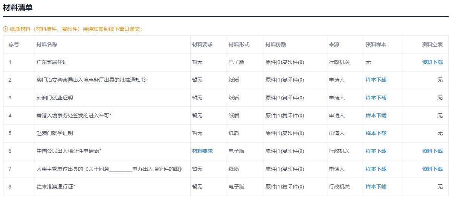Click the 资料样本 column header

point(376,44)
